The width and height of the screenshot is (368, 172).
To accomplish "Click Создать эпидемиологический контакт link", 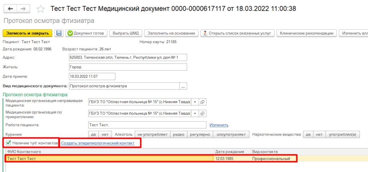I will [x=98, y=143].
